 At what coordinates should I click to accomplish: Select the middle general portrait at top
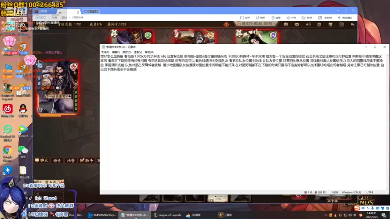coord(194,36)
